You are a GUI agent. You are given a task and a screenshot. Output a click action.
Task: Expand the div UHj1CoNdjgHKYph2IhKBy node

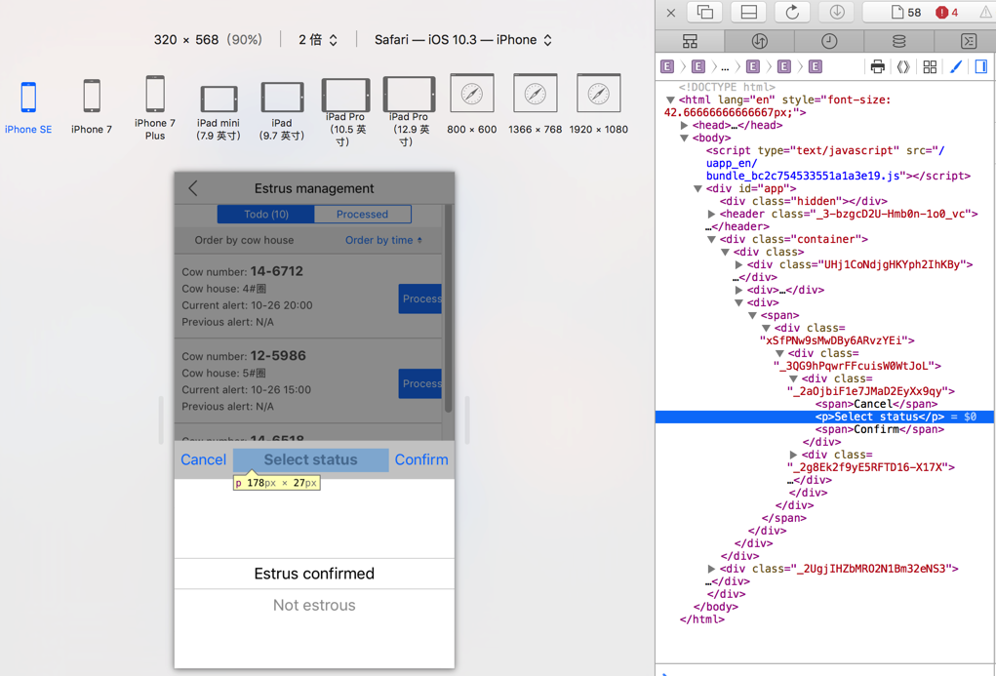(738, 265)
